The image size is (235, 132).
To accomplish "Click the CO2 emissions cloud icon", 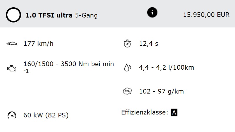I will click(127, 91).
